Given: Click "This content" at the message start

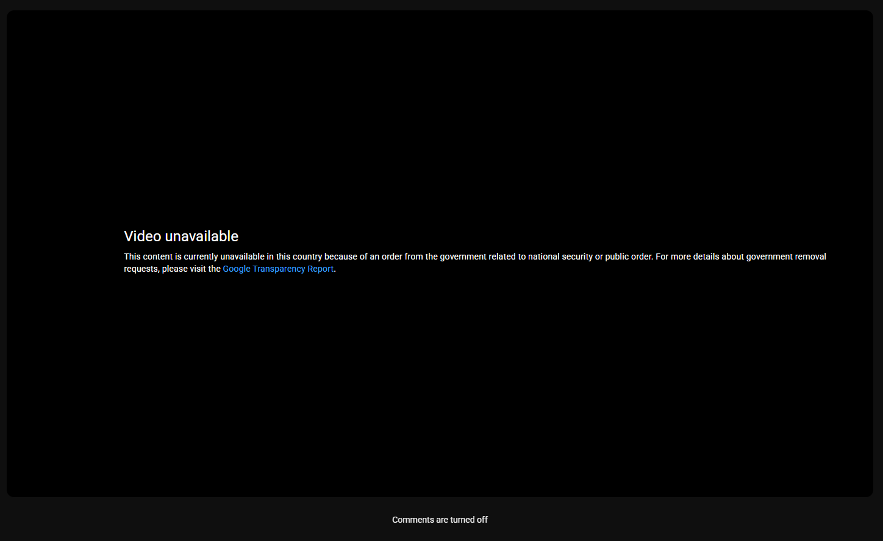Looking at the screenshot, I should coord(148,256).
